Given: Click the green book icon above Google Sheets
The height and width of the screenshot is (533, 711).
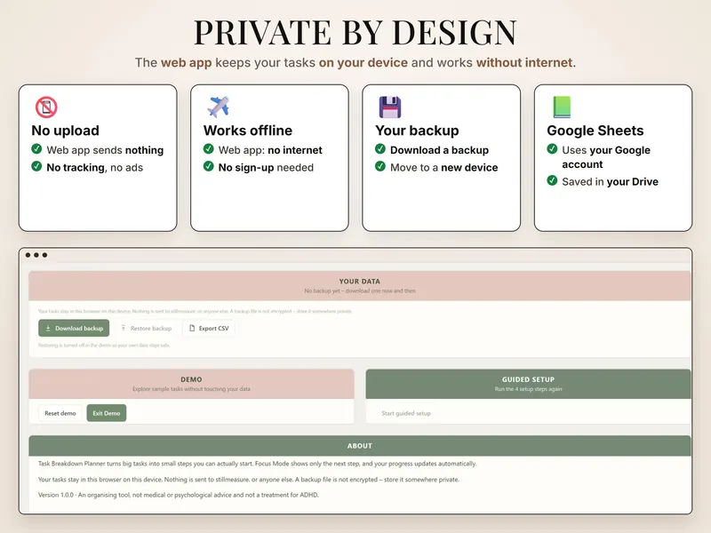Looking at the screenshot, I should tap(562, 107).
